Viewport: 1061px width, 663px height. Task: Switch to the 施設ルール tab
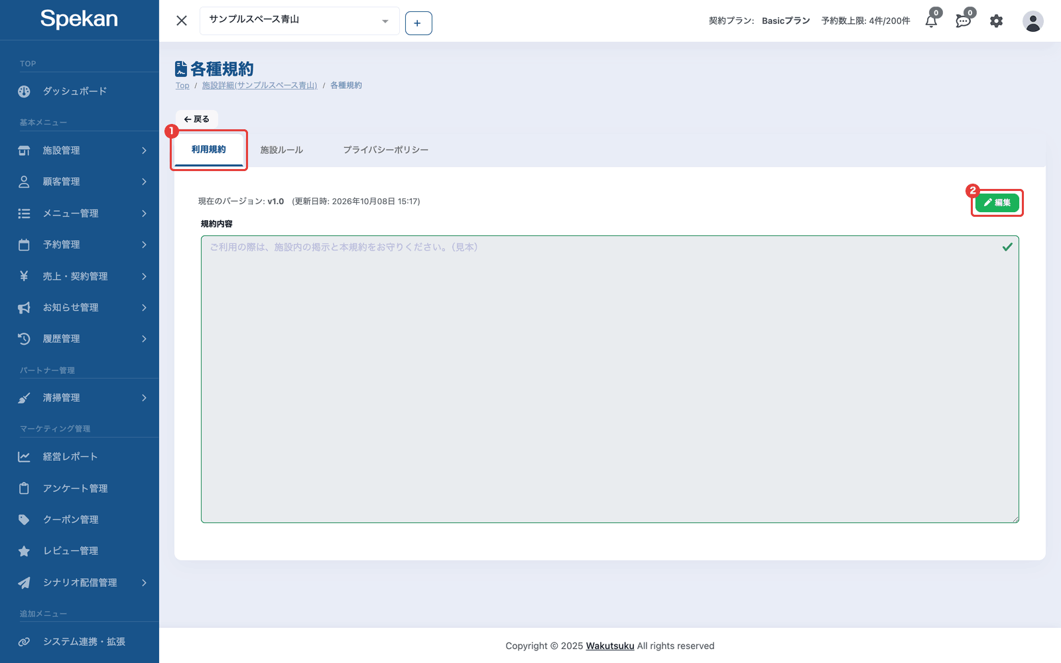(282, 150)
